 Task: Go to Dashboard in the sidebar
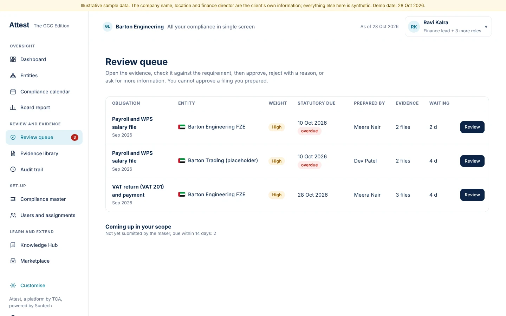coord(44,59)
